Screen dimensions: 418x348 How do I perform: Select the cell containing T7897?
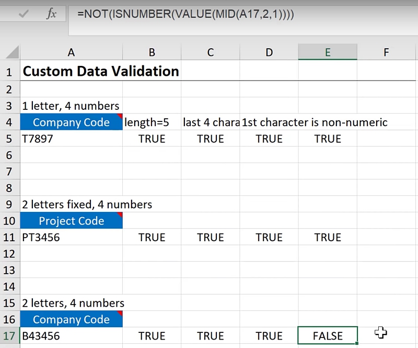pos(71,139)
